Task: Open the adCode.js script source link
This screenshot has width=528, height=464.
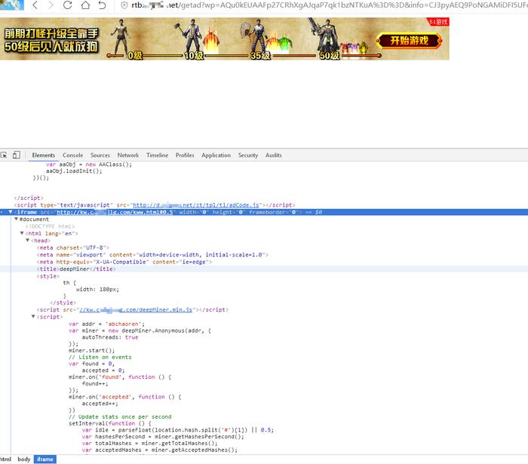Action: [196, 205]
